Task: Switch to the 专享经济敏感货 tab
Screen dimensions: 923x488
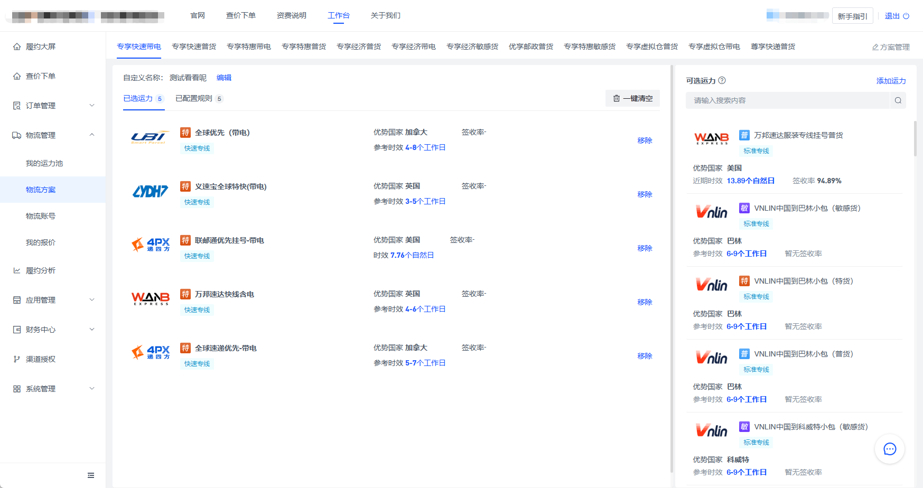Action: (x=472, y=46)
